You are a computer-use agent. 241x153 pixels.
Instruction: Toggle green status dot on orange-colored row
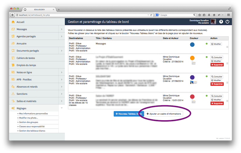click(207, 57)
